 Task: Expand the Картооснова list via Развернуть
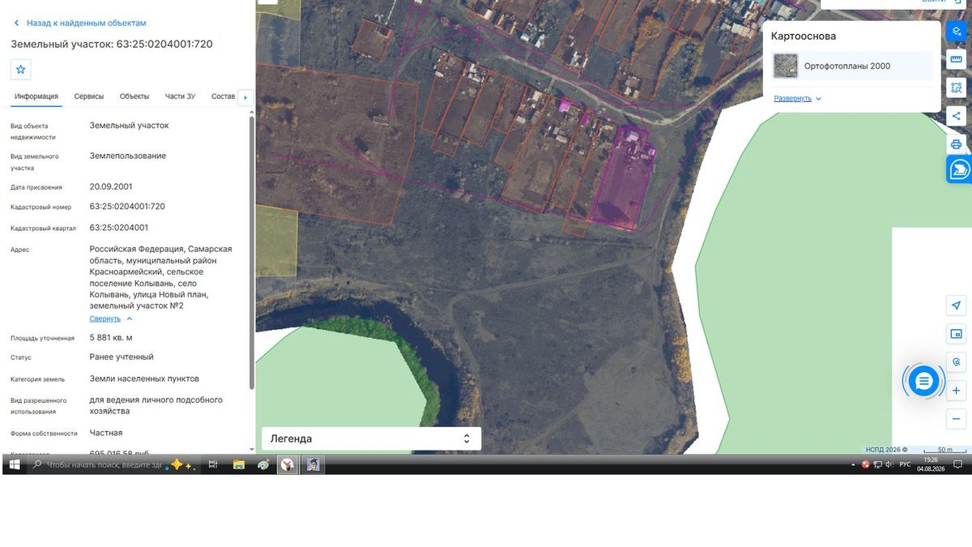(x=798, y=98)
